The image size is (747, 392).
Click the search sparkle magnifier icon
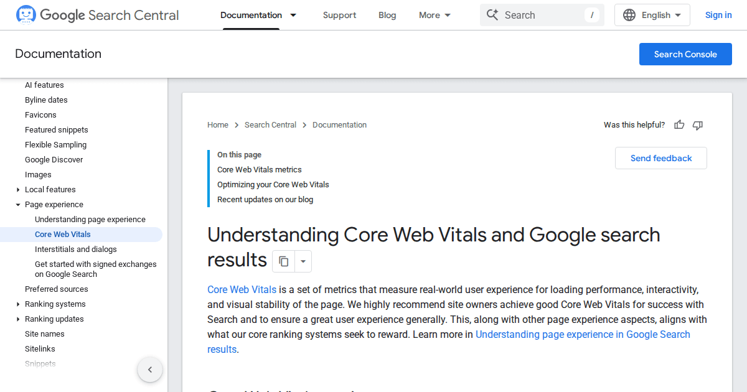tap(492, 15)
